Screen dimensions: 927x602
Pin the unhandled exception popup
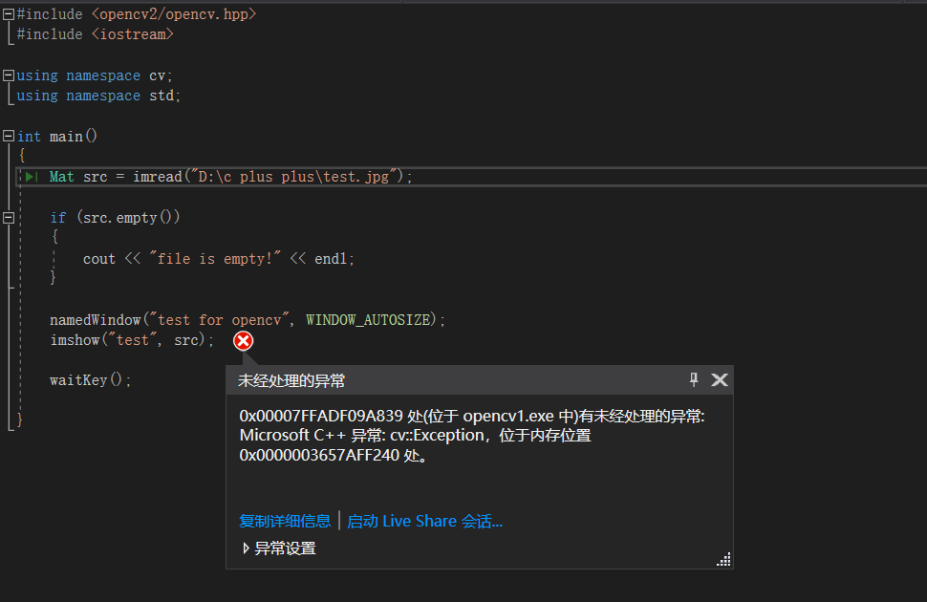[694, 379]
